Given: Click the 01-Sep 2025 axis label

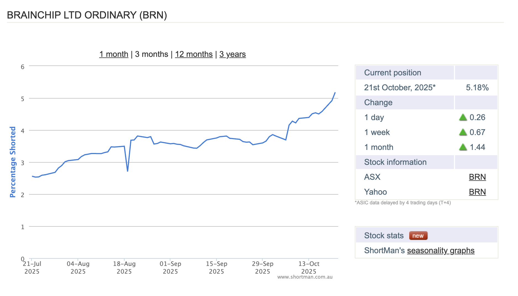Looking at the screenshot, I should [170, 267].
